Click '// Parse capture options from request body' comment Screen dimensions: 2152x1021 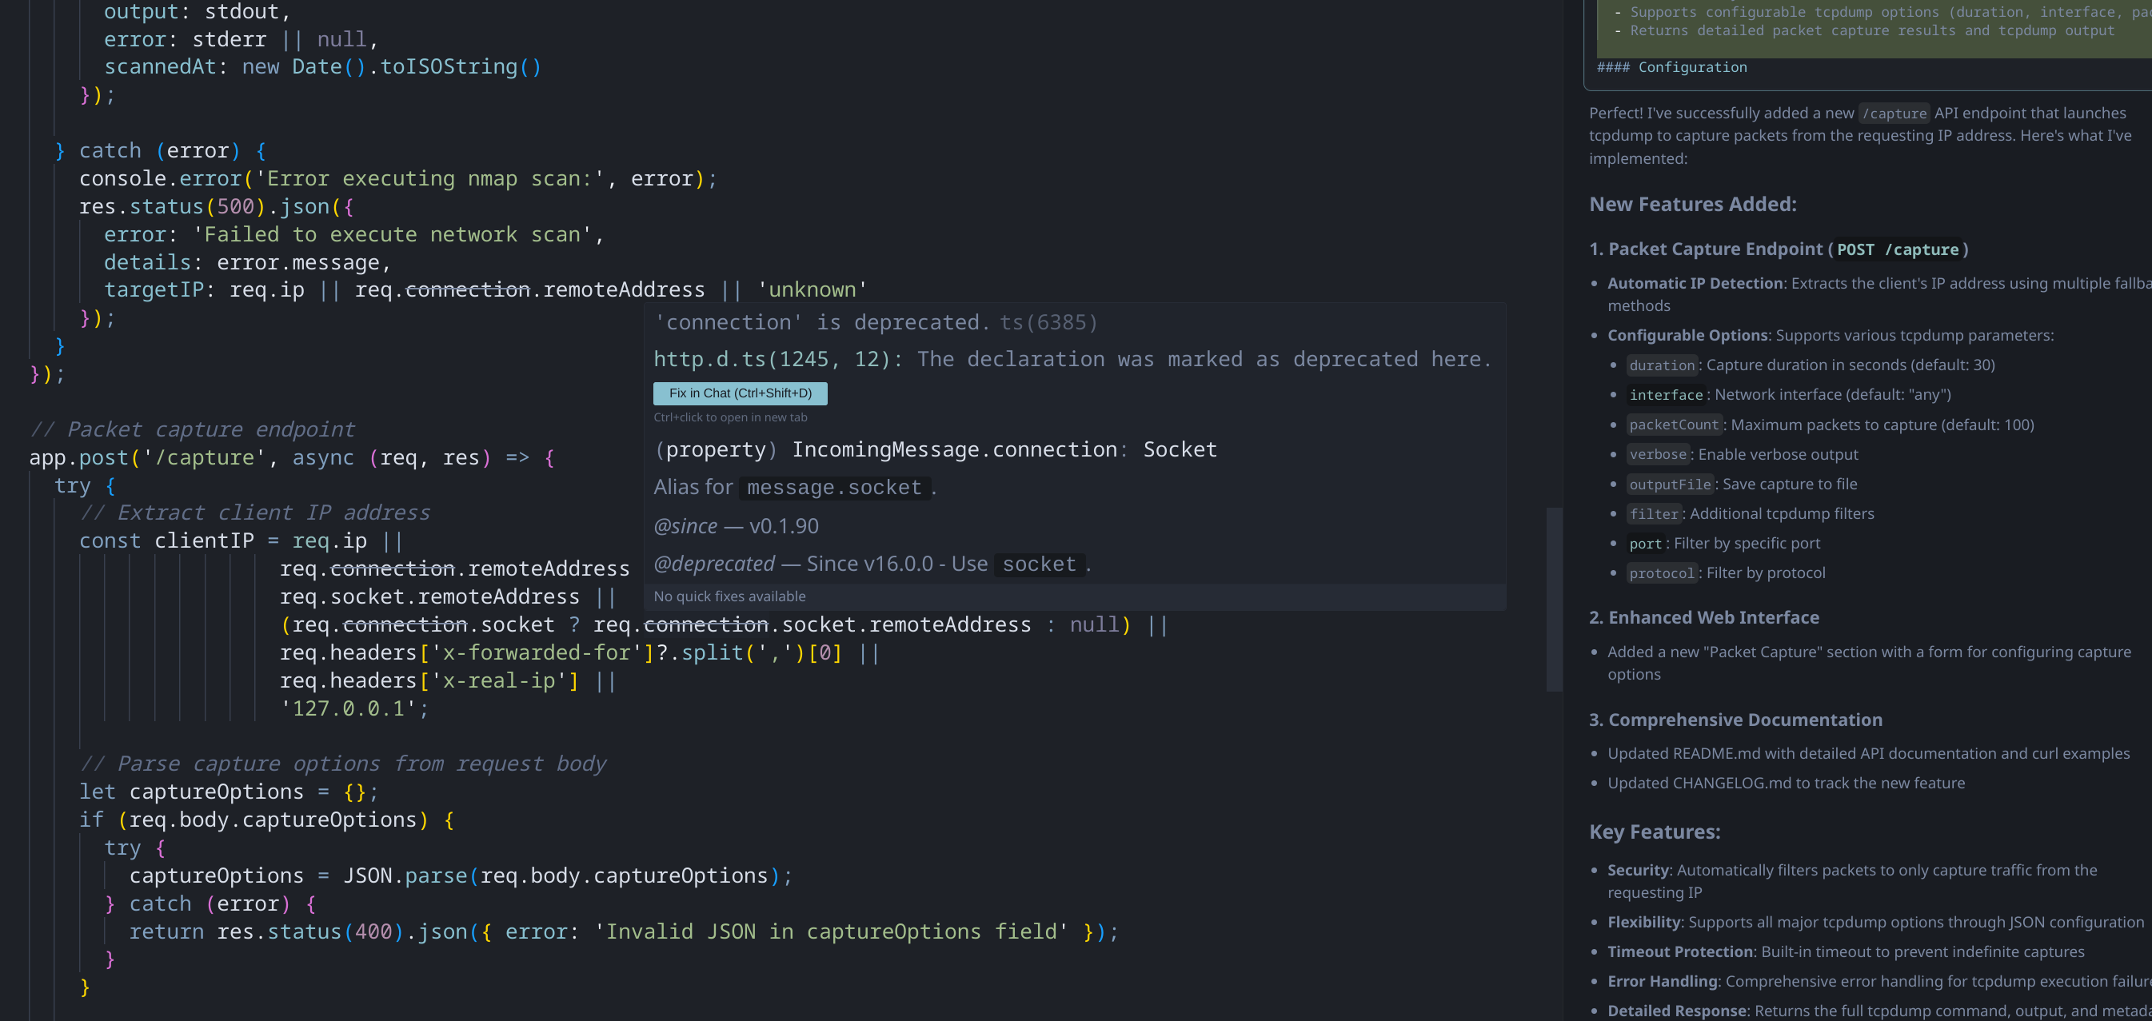point(342,764)
